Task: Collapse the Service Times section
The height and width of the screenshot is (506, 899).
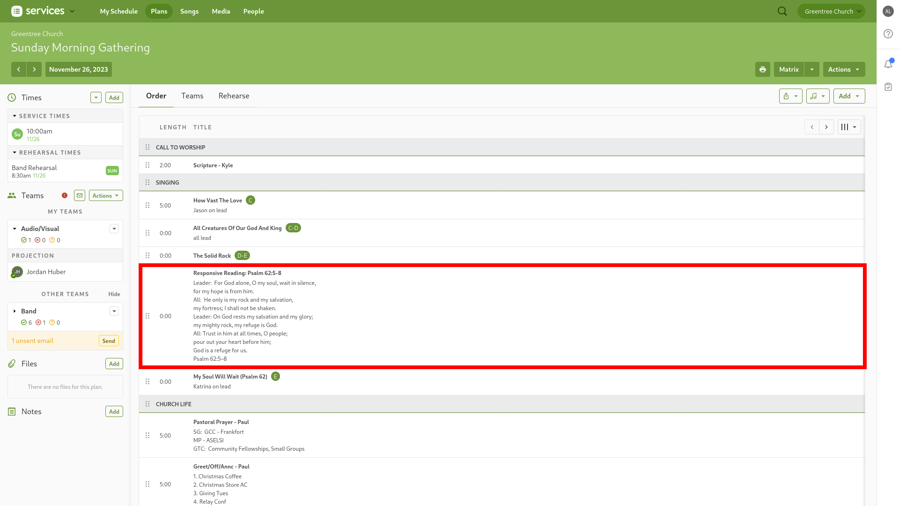Action: [15, 116]
